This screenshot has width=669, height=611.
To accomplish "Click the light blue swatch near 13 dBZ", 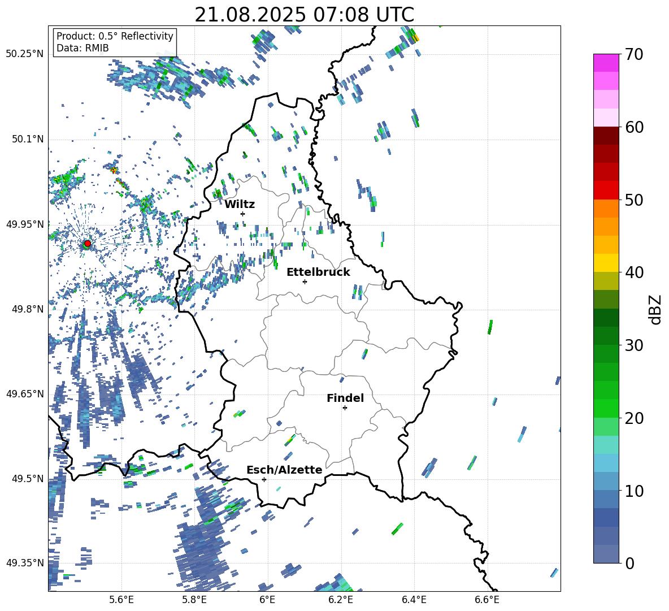I will click(x=606, y=463).
